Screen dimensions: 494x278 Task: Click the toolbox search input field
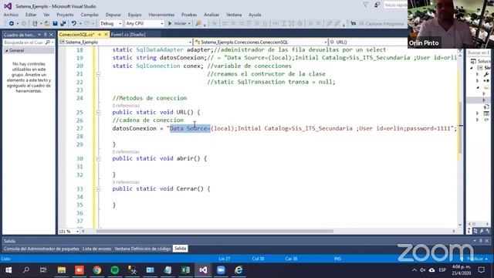[x=24, y=42]
